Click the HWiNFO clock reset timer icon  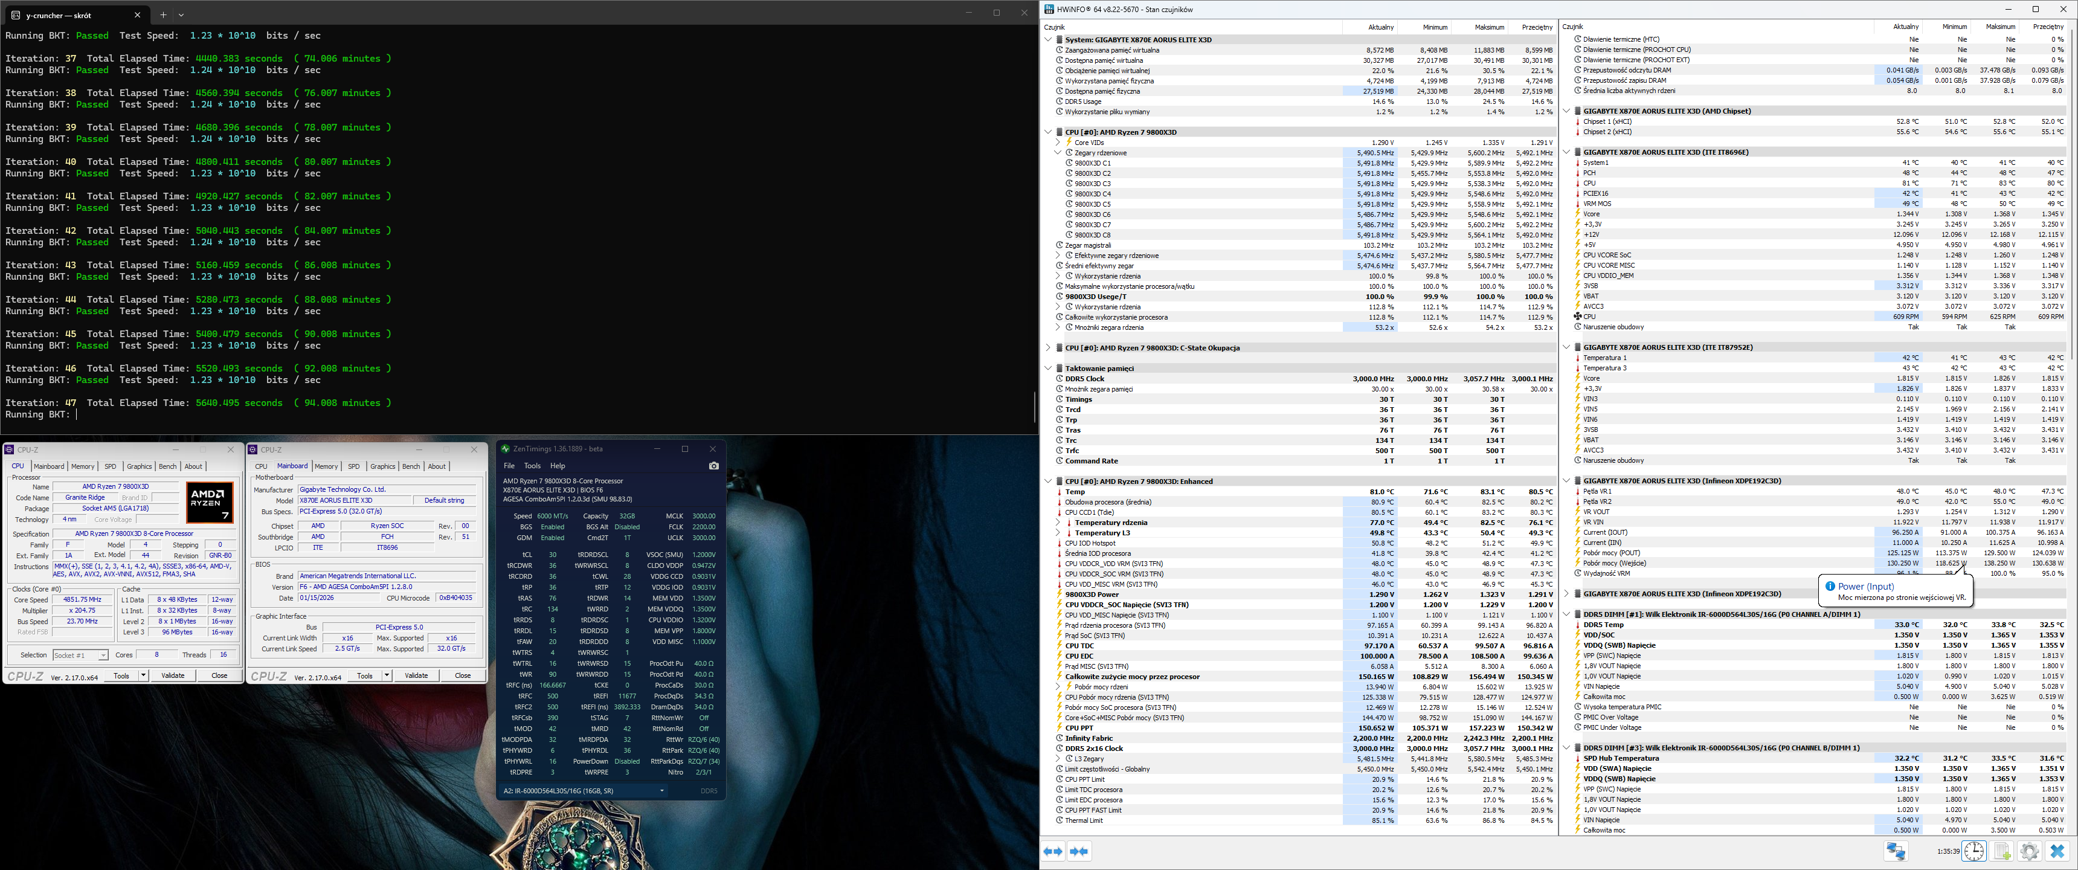point(1974,851)
